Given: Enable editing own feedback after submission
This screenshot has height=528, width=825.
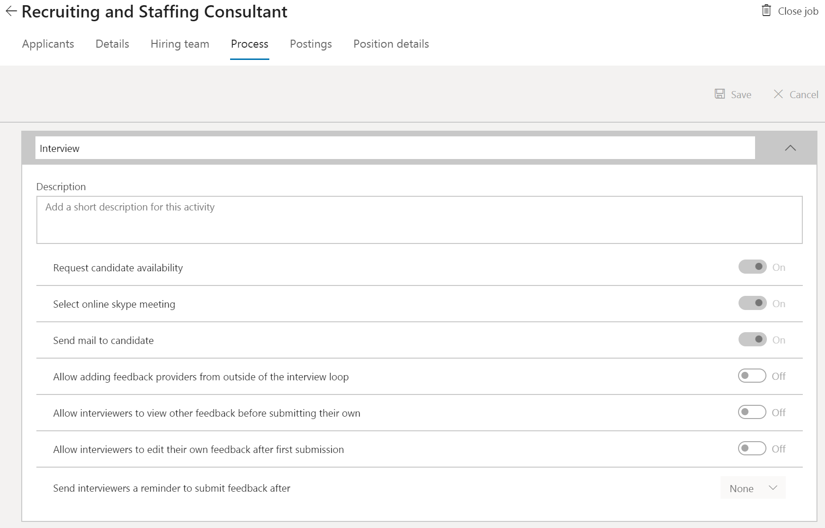Looking at the screenshot, I should 752,448.
